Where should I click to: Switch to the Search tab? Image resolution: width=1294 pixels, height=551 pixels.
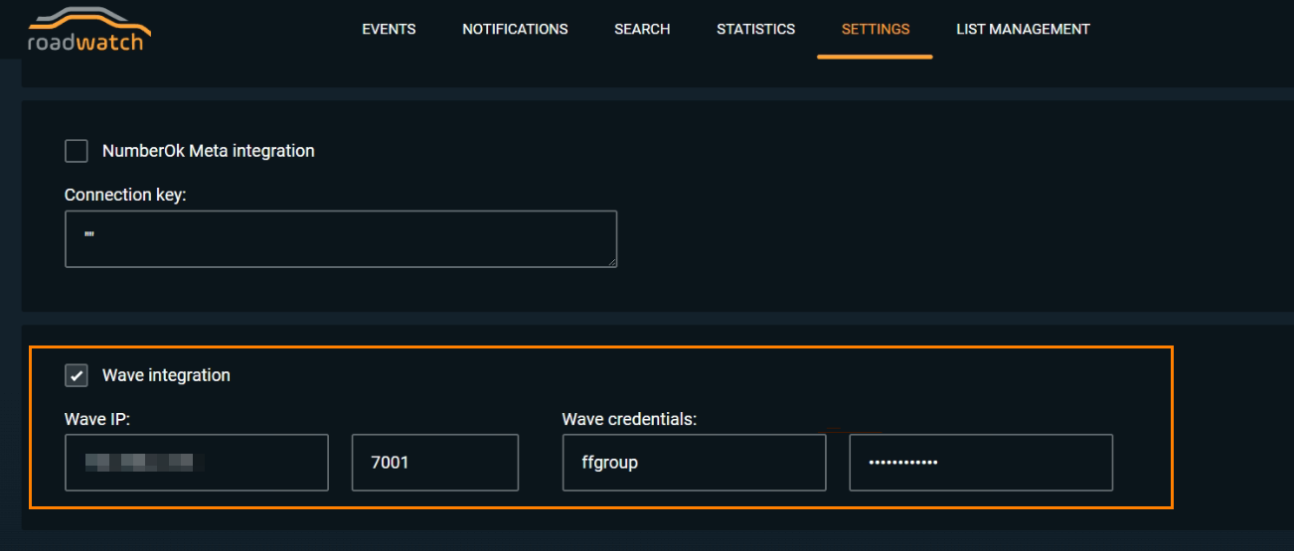click(x=642, y=30)
